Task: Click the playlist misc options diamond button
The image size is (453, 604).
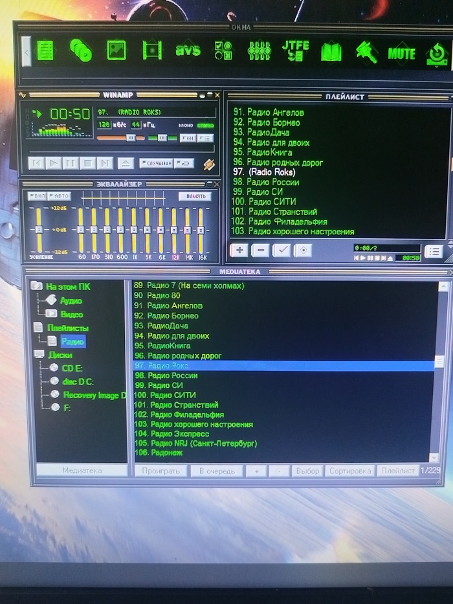Action: tap(303, 251)
